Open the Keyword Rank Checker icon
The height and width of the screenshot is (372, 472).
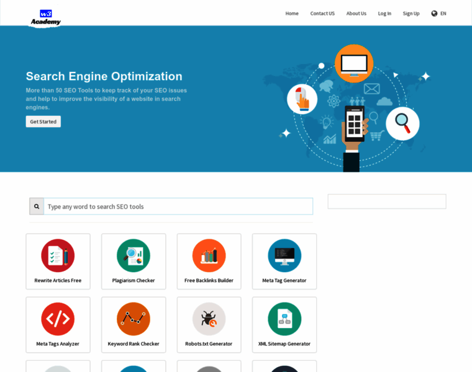point(134,319)
